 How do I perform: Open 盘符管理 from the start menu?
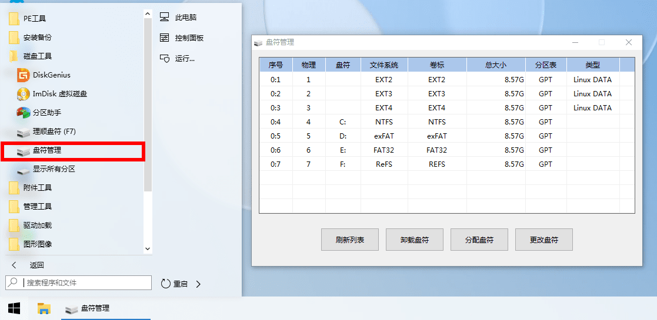(73, 151)
